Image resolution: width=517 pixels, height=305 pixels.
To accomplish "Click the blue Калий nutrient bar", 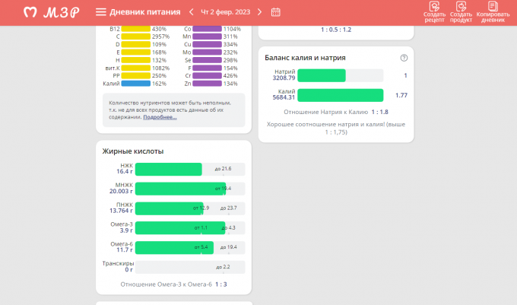I will click(136, 84).
